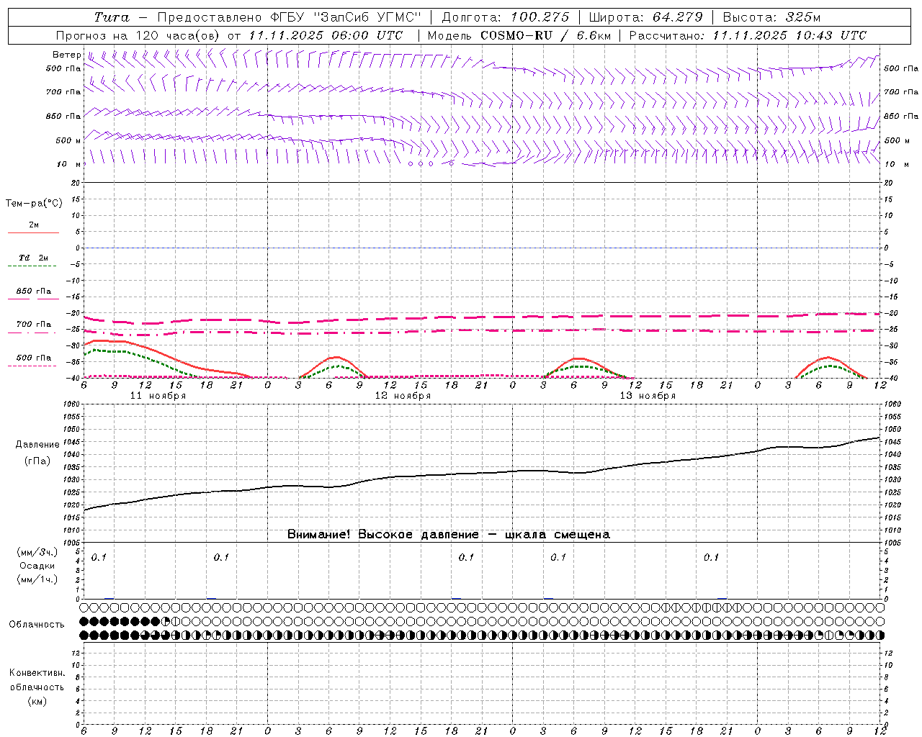The height and width of the screenshot is (737, 922).
Task: Click the provider text ФГБУ "ЗапСиб УГМС"
Action: (x=345, y=17)
